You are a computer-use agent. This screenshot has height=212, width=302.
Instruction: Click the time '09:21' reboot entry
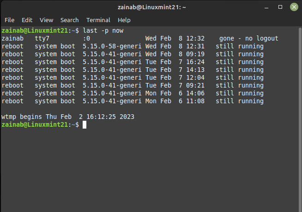pos(195,86)
